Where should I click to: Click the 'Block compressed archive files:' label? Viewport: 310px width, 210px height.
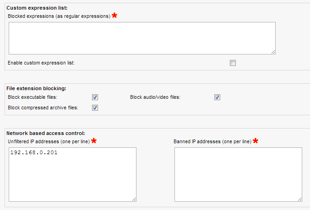[x=43, y=108]
